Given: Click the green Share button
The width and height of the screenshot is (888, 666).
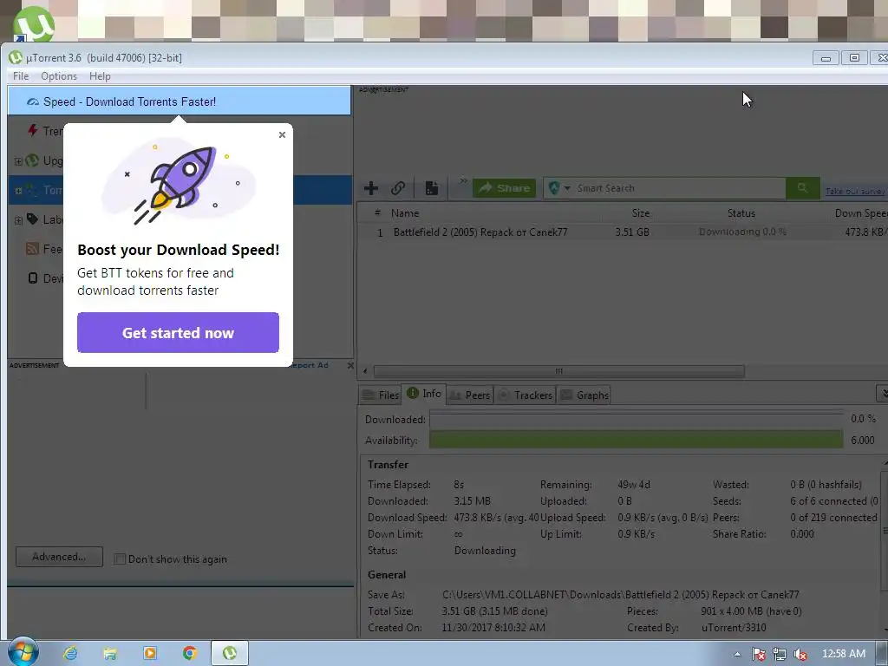Looking at the screenshot, I should pos(505,188).
